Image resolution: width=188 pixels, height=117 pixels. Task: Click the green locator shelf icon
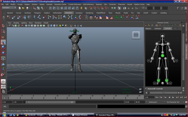coord(117,17)
